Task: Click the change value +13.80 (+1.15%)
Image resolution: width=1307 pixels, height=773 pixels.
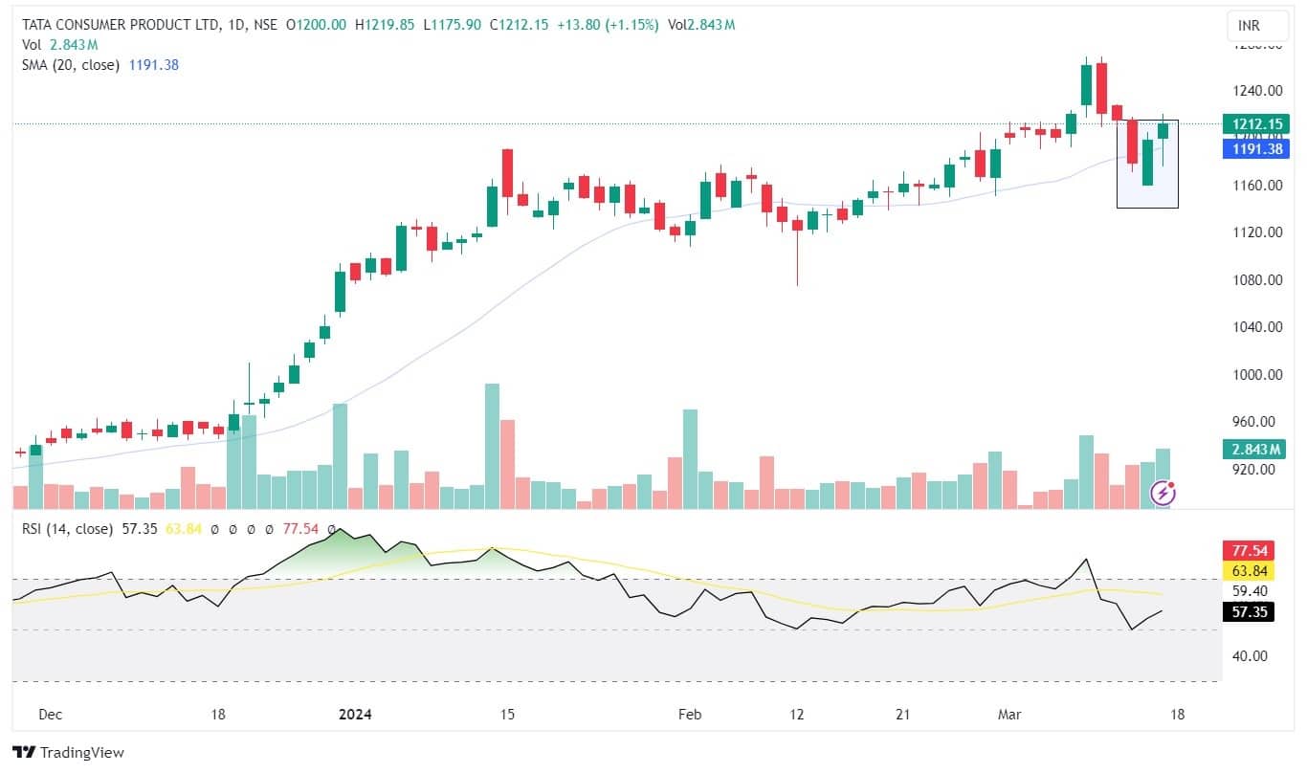Action: point(608,25)
